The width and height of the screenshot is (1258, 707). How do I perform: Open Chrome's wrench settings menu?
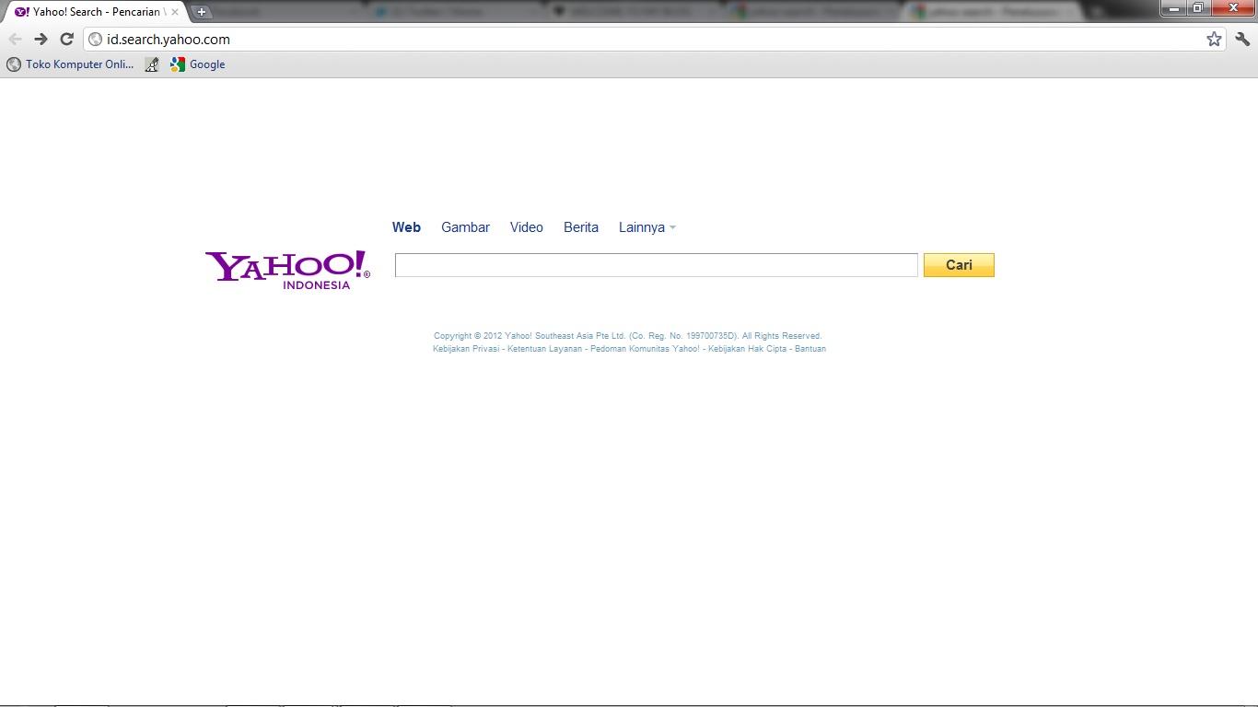pyautogui.click(x=1242, y=39)
